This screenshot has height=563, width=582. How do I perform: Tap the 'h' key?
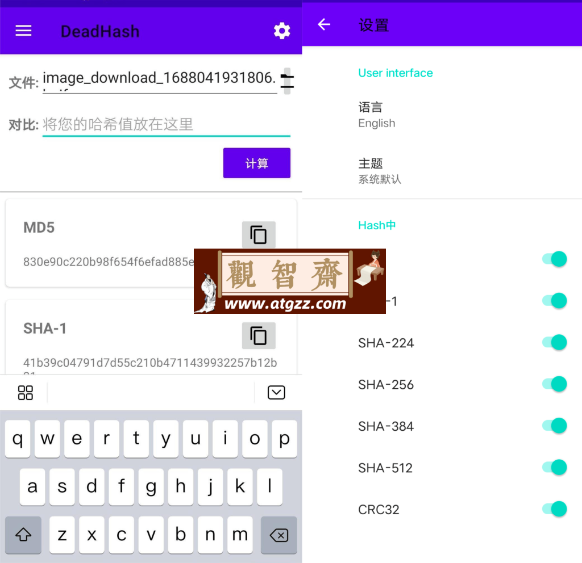coord(181,487)
